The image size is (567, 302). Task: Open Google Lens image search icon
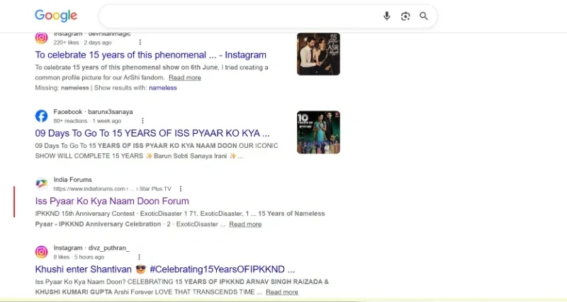[x=405, y=16]
